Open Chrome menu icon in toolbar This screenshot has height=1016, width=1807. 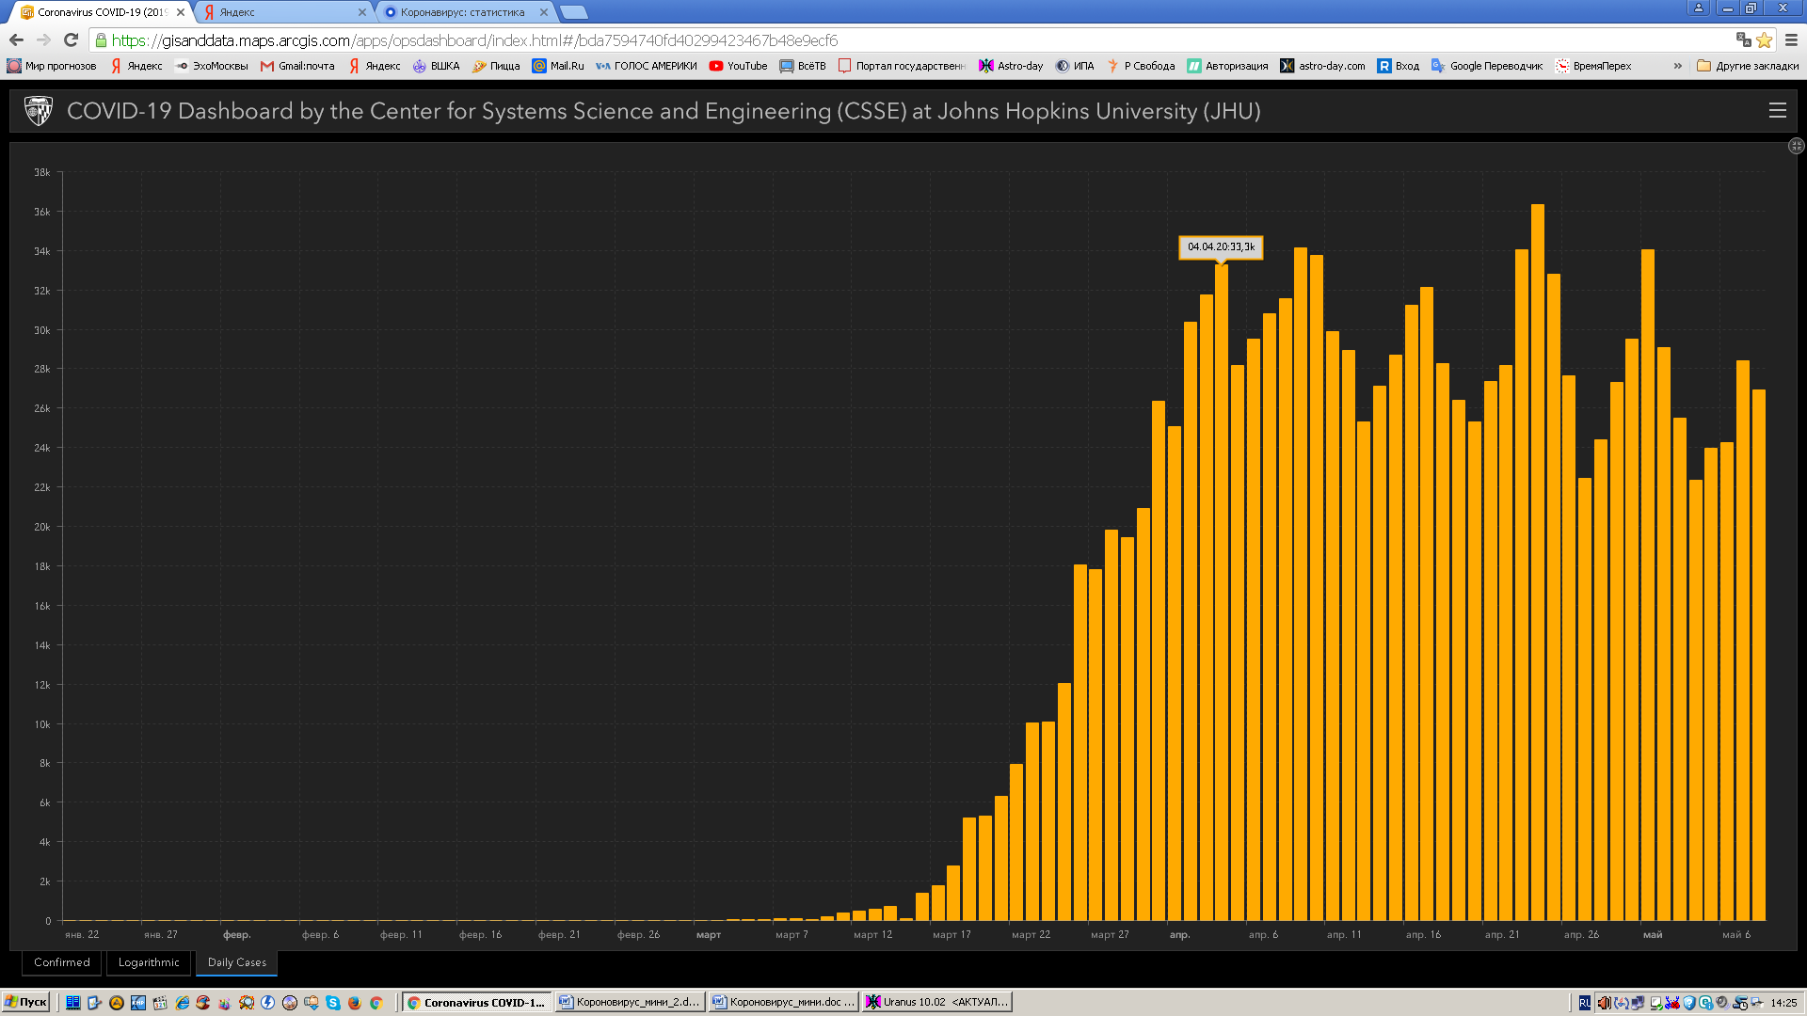pyautogui.click(x=1791, y=40)
